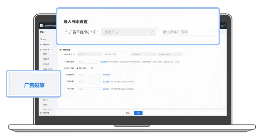Click the 常用功能 icon at sidebar bottom
This screenshot has height=139, width=263.
[41, 113]
